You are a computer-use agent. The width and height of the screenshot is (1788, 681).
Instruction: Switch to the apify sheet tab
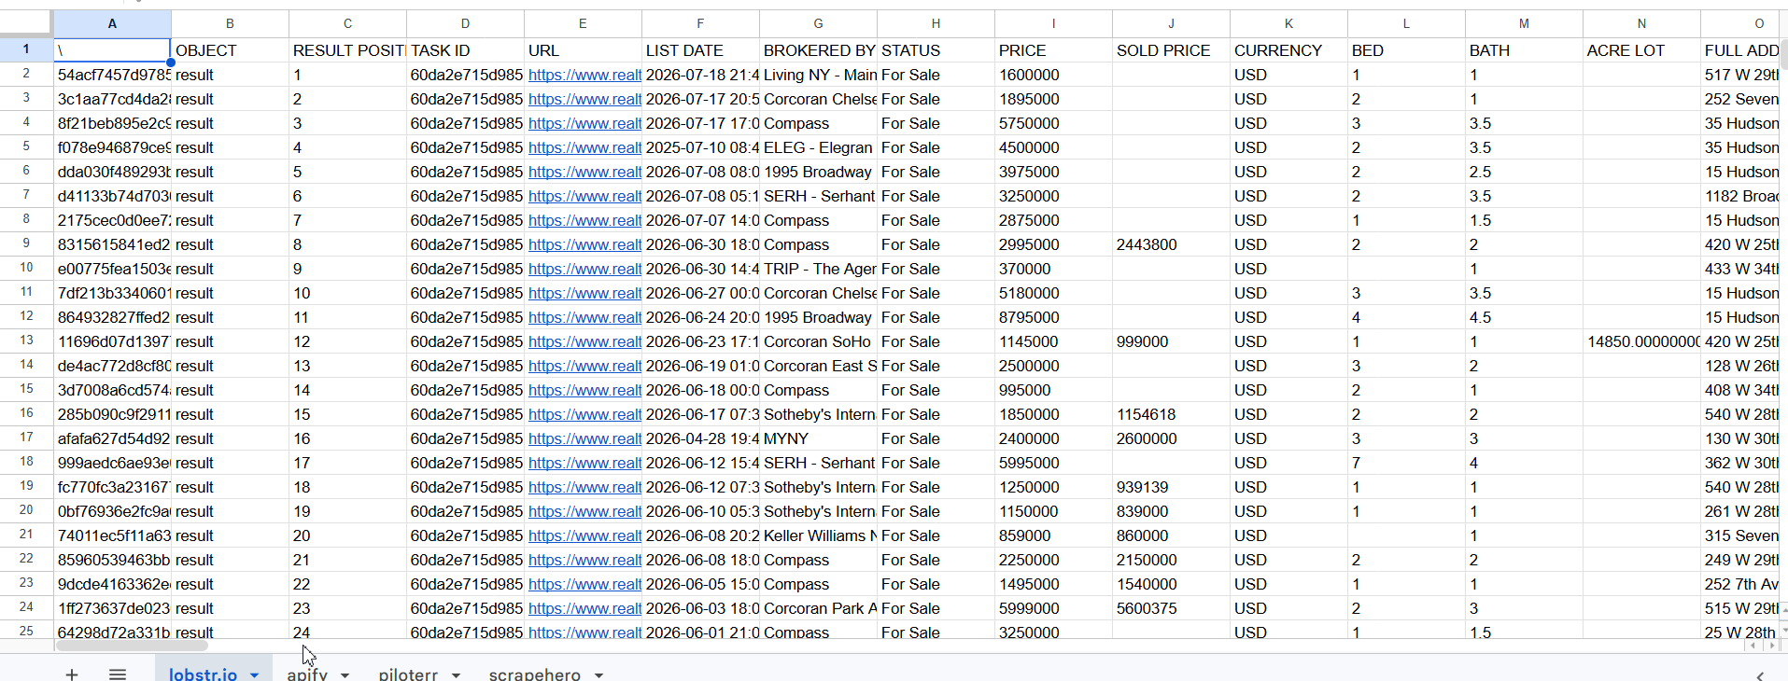click(307, 674)
